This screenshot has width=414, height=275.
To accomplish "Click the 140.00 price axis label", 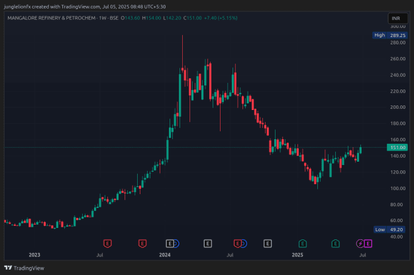I will click(397, 156).
